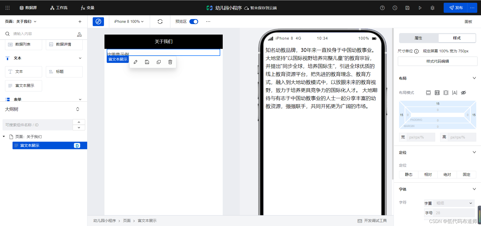The width and height of the screenshot is (481, 226).
Task: Toggle the 预览区 preview switch
Action: click(194, 22)
